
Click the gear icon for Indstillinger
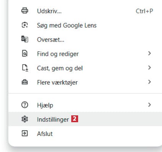click(x=25, y=119)
